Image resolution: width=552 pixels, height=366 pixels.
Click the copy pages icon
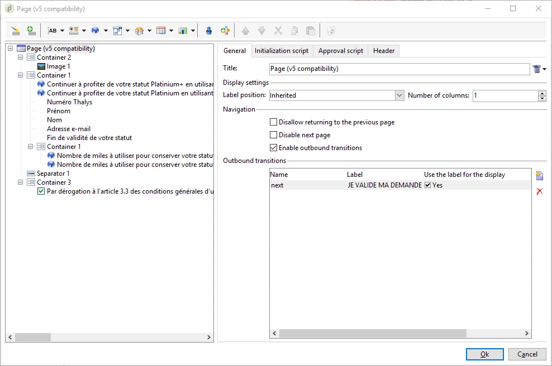(x=294, y=31)
